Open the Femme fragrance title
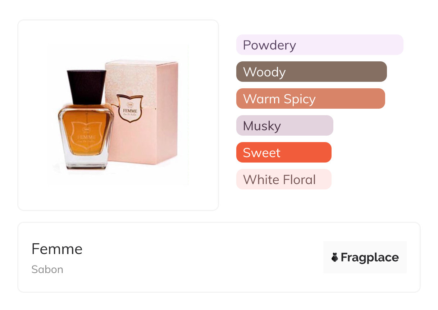The image size is (438, 310). click(57, 249)
